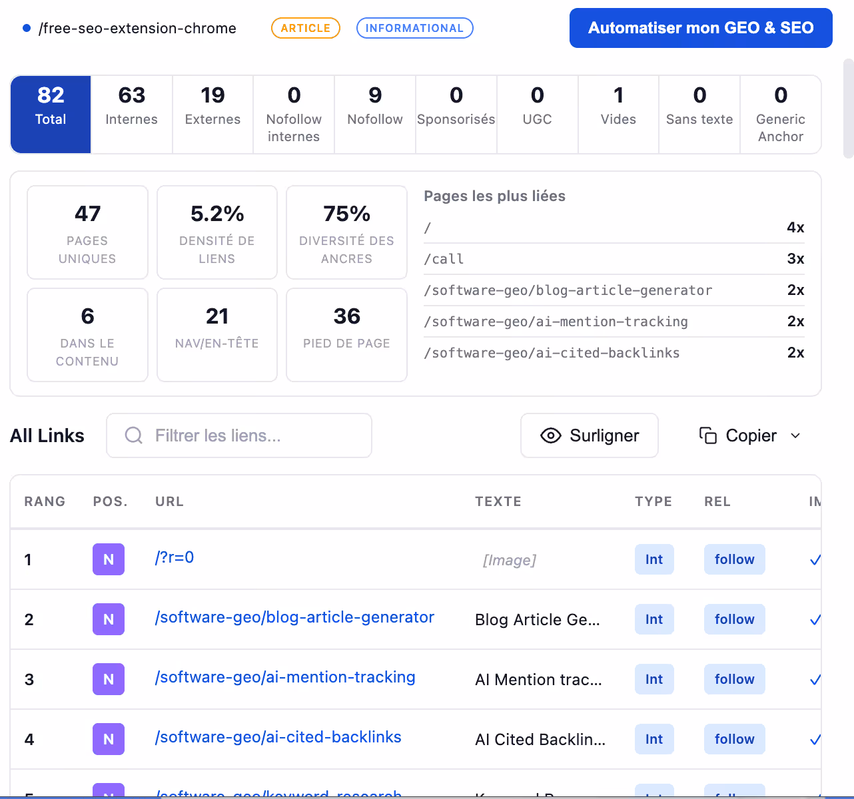Viewport: 854px width, 799px height.
Task: Switch to the 63 Internes tab
Action: [x=132, y=115]
